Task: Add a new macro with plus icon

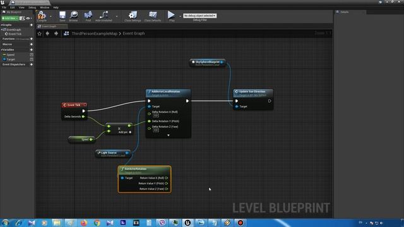Action: (32, 44)
